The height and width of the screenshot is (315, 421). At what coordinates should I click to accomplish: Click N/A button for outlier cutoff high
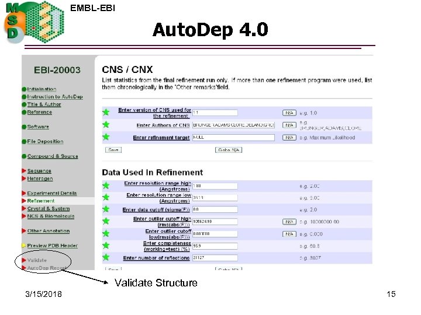coord(289,222)
